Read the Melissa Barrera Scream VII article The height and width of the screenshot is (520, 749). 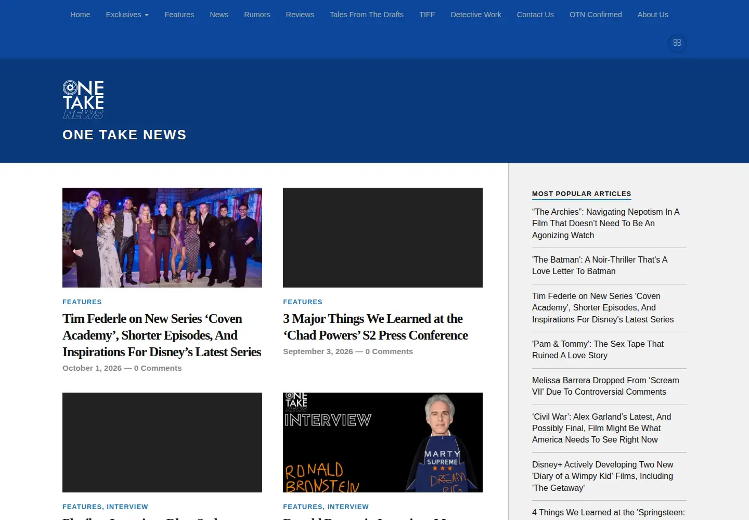(x=605, y=386)
